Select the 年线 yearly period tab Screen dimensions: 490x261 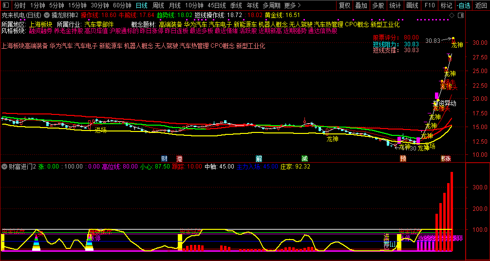(x=252, y=5)
